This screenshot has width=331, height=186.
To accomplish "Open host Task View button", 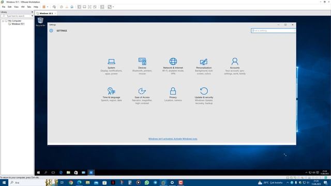I will (x=62, y=182).
